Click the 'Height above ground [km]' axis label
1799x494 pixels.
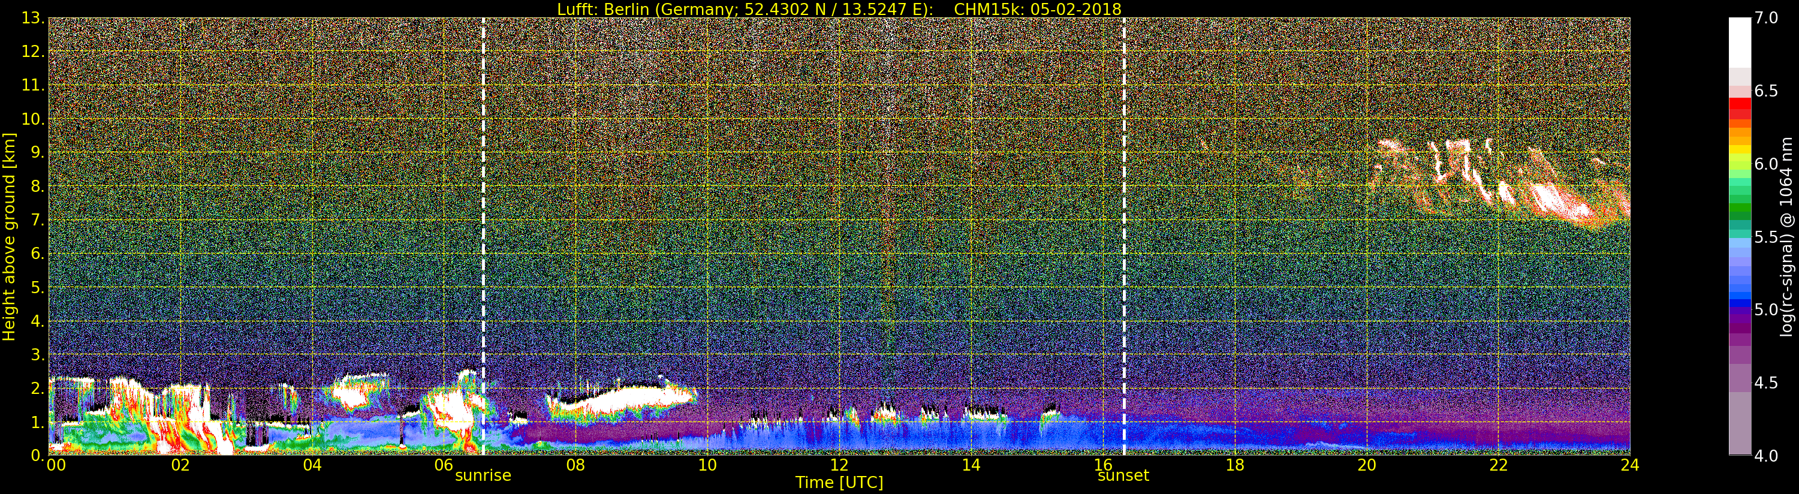(x=9, y=236)
